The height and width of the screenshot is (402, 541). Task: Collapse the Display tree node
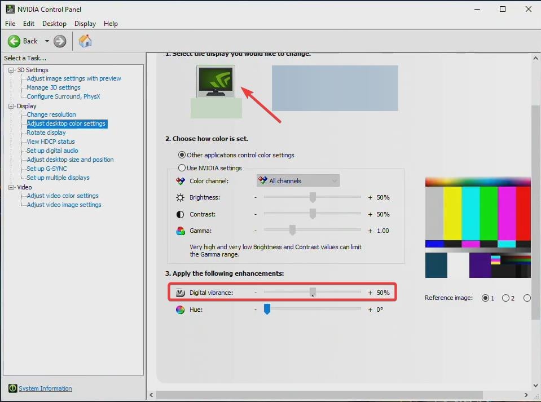click(11, 106)
